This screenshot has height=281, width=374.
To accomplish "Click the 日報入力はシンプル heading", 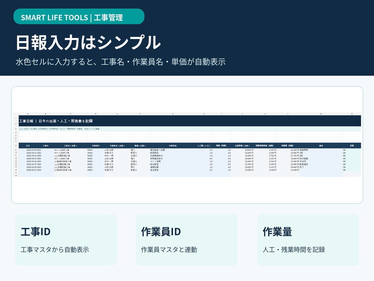I will point(88,42).
